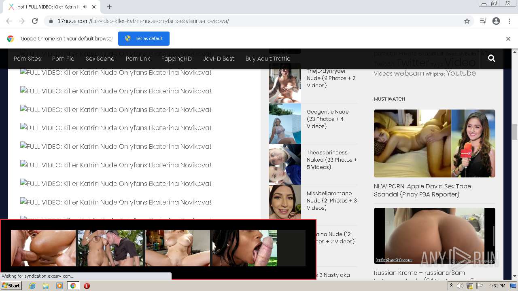Dismiss the default browser info bar
Image resolution: width=518 pixels, height=291 pixels.
[508, 39]
